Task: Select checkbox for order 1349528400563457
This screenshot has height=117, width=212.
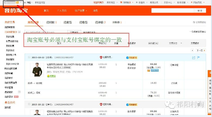Action: point(29,104)
